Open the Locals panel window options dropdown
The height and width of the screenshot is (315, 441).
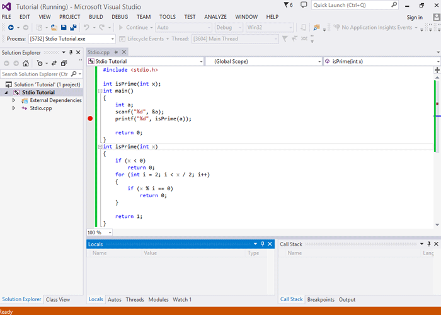(x=255, y=244)
